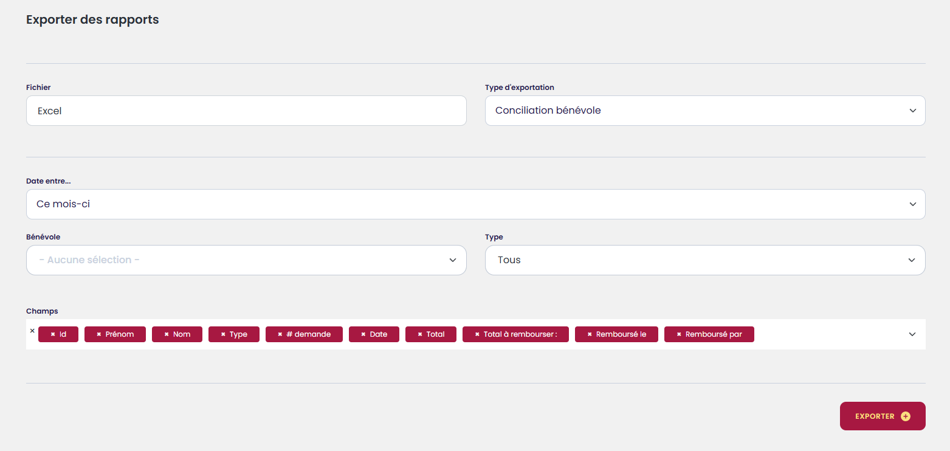950x451 pixels.
Task: Click empty area of Champs field box
Action: [x=827, y=334]
